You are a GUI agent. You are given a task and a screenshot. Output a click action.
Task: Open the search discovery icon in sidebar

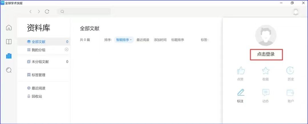tap(9, 70)
